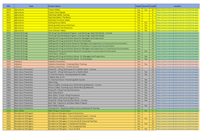The image size is (203, 134).
Task: Select Back Safety: Proper Lifting Procedures cell
Action: tap(92, 95)
